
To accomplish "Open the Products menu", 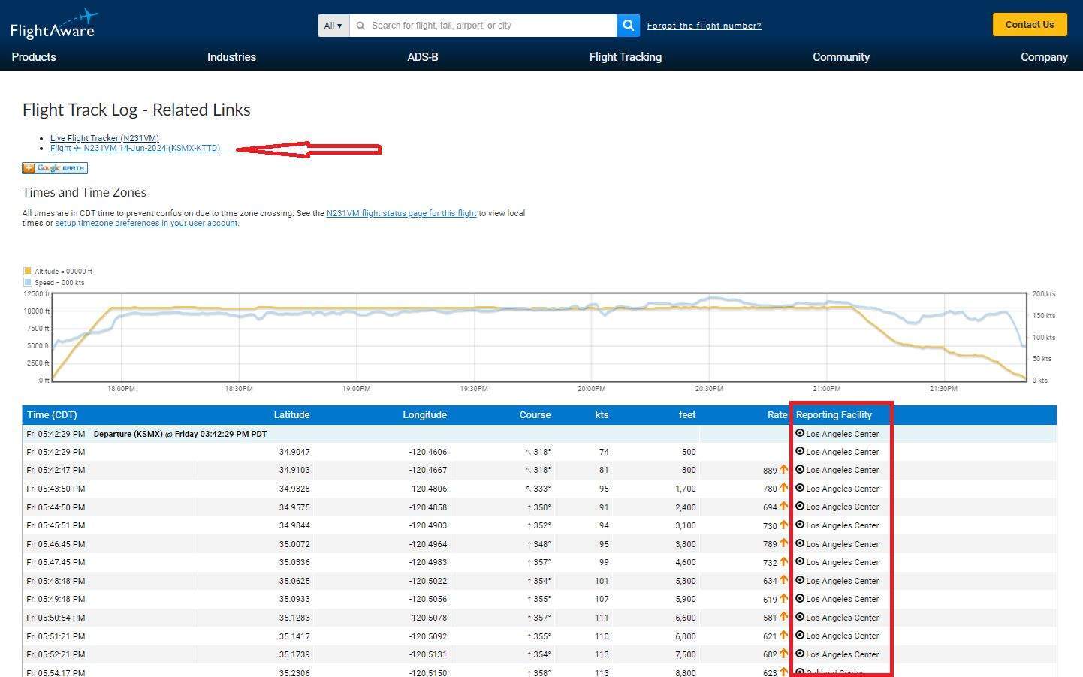I will pos(34,57).
